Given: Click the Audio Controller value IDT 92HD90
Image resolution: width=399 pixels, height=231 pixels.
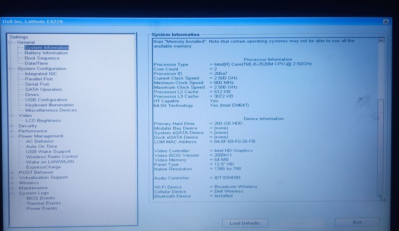Looking at the screenshot, I should pos(227,178).
